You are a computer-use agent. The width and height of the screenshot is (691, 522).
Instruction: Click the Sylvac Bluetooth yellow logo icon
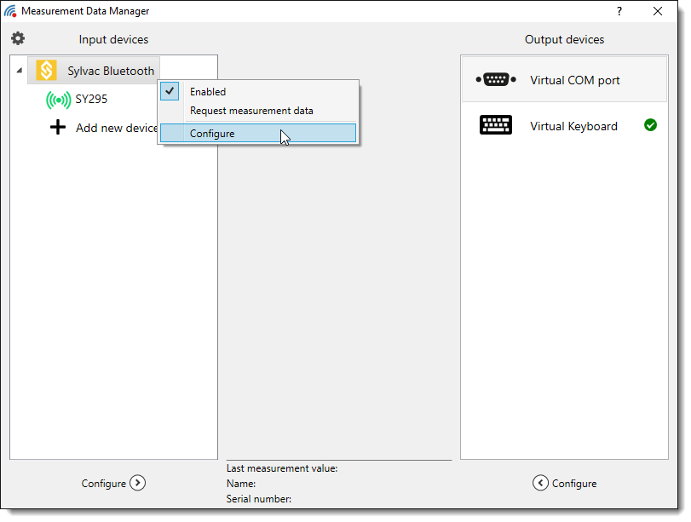[x=47, y=71]
